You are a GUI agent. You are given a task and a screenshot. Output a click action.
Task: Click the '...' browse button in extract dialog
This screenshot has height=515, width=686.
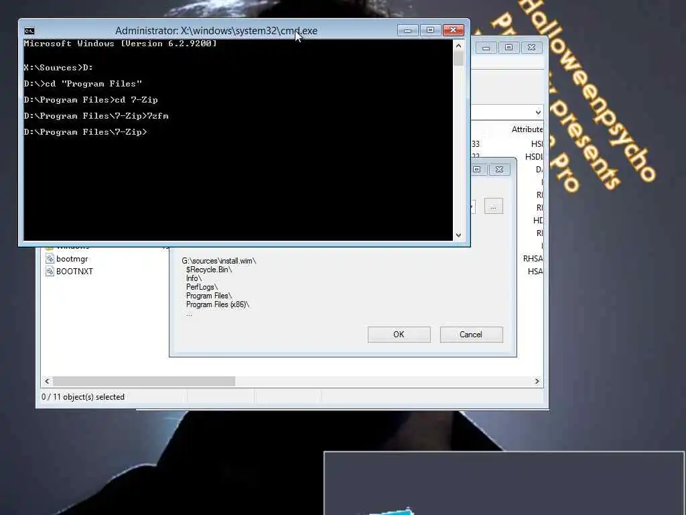point(494,207)
